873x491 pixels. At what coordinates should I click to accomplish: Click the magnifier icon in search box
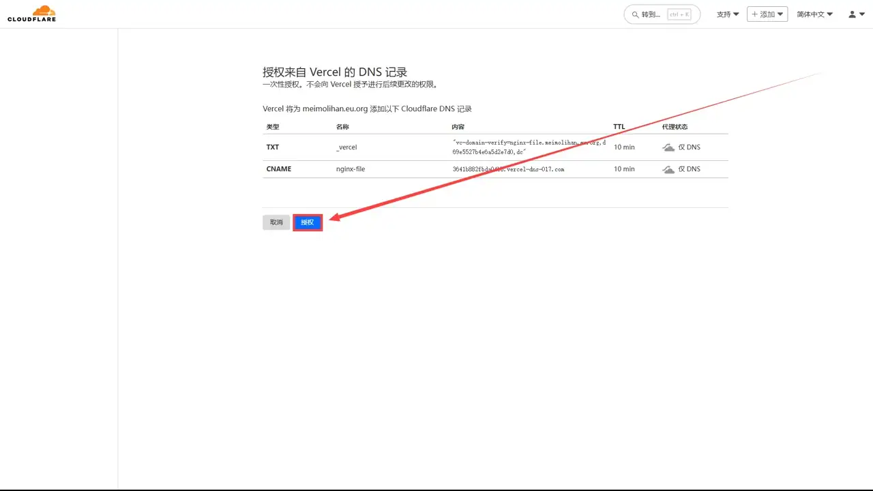[636, 14]
